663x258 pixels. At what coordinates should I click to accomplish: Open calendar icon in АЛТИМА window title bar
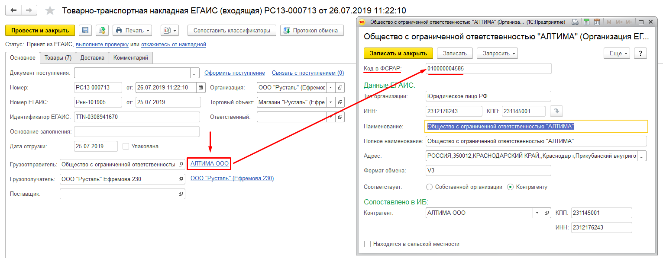click(x=597, y=22)
